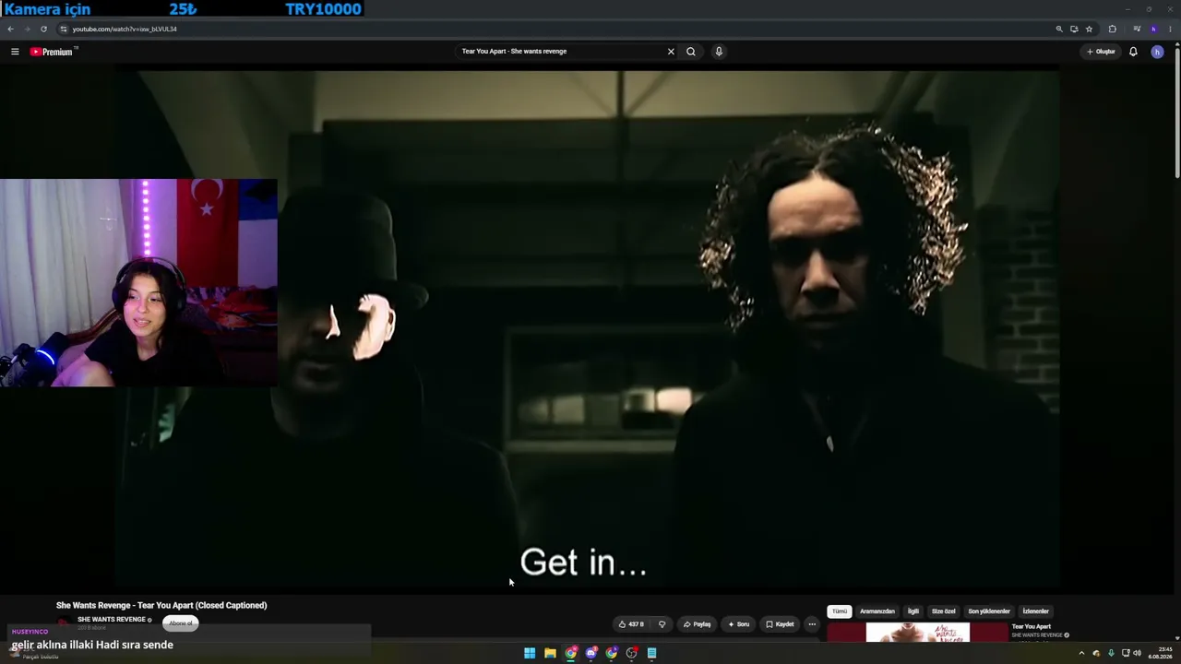Click the install or cast icon in address bar

(x=1074, y=29)
